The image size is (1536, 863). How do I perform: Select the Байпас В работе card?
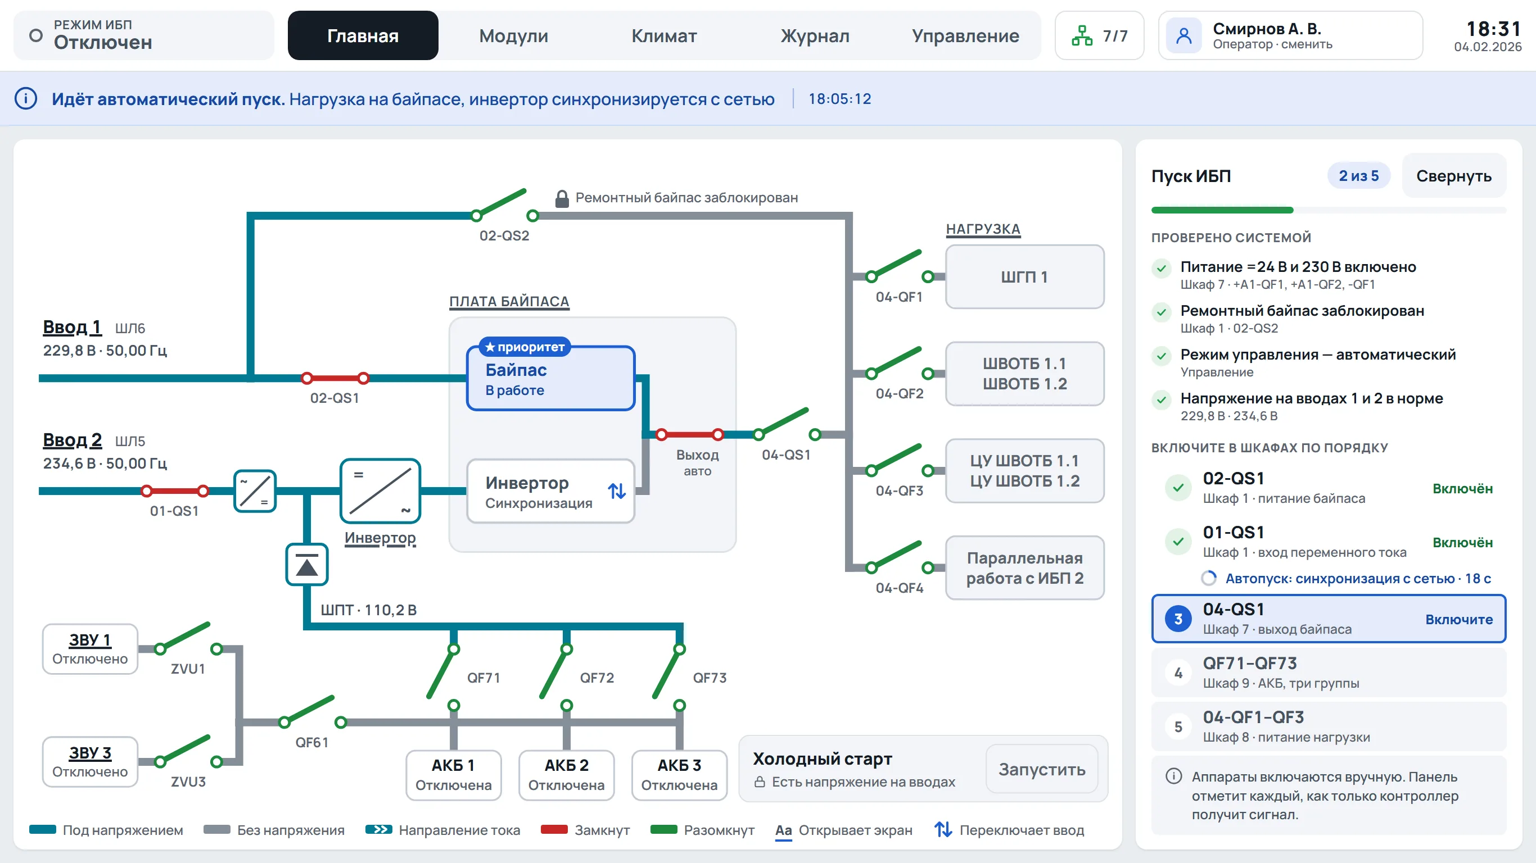coord(551,379)
